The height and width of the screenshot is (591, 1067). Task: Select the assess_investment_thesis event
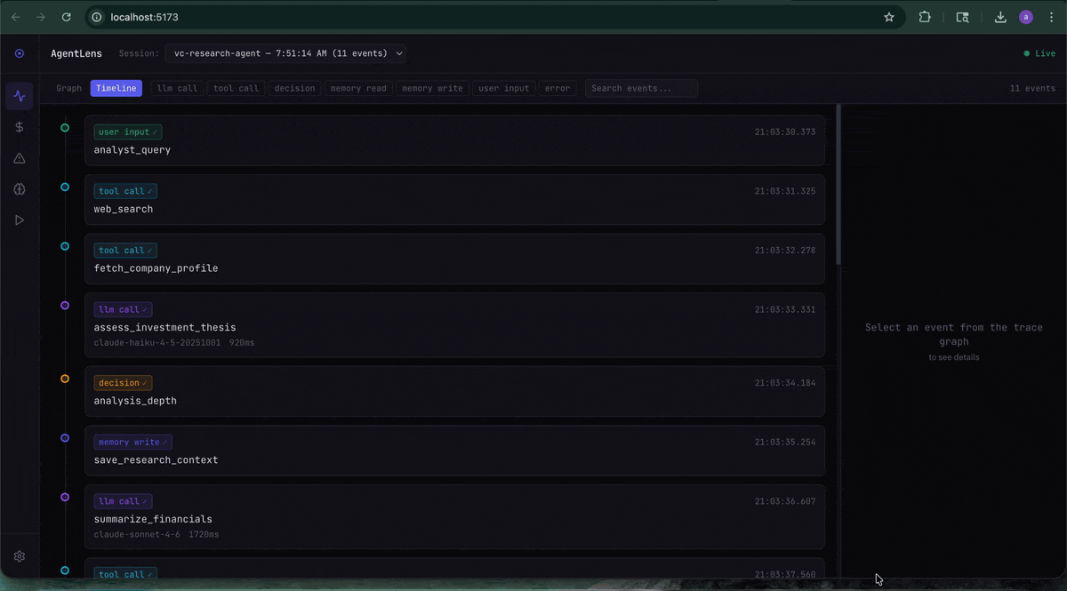[x=454, y=325]
